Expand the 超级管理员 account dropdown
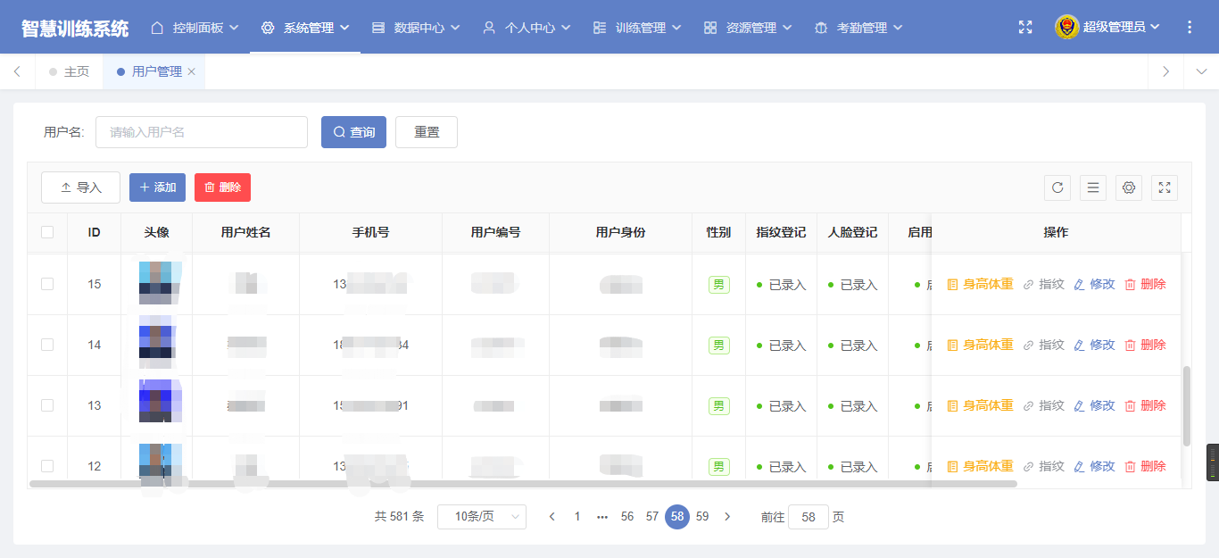1219x558 pixels. click(x=1108, y=28)
